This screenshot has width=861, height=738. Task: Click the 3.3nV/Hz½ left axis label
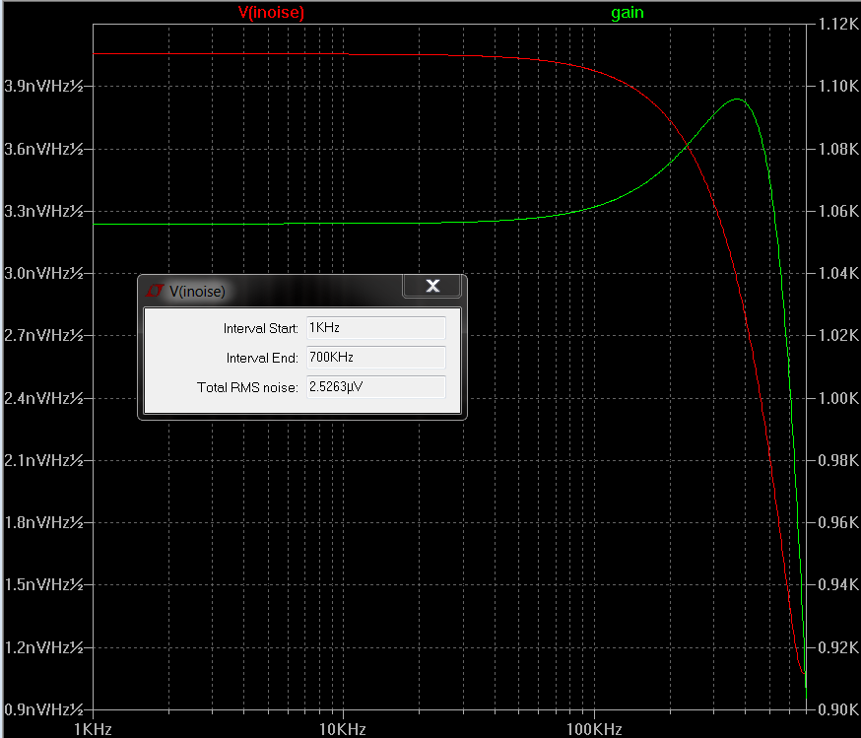[42, 211]
